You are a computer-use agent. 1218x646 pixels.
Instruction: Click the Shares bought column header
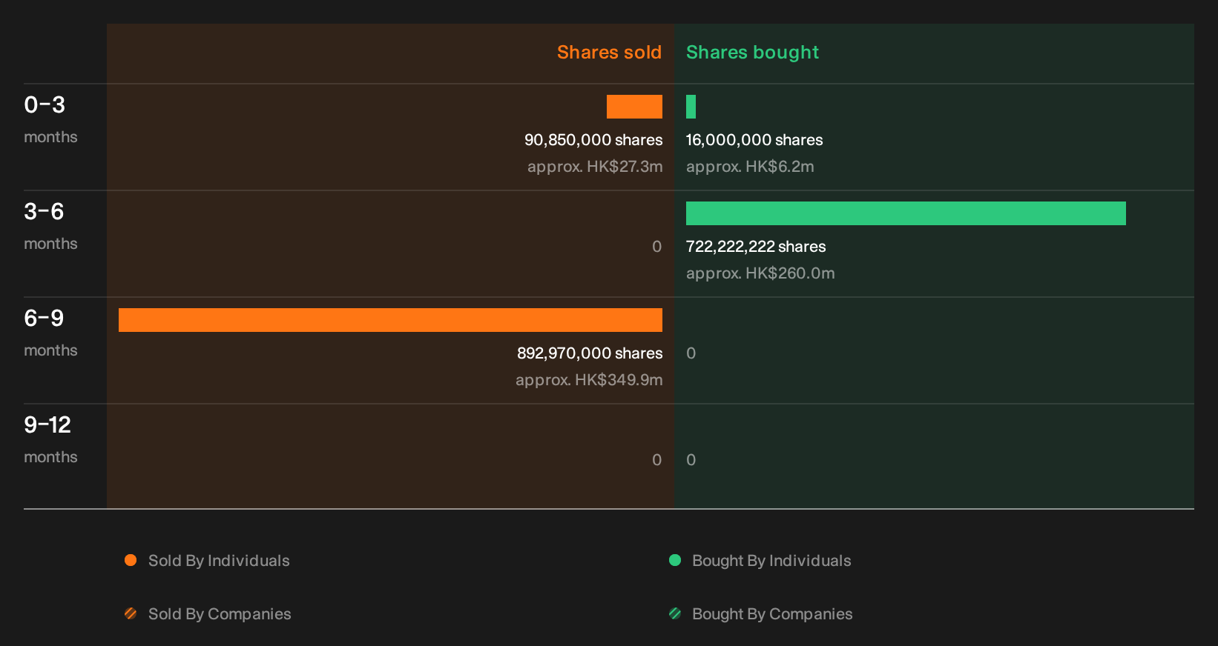coord(752,53)
